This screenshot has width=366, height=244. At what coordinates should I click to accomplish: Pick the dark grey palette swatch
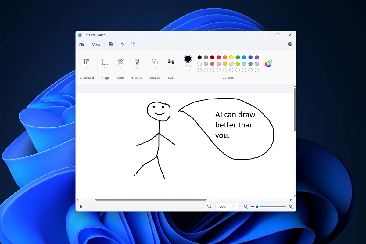(x=206, y=57)
